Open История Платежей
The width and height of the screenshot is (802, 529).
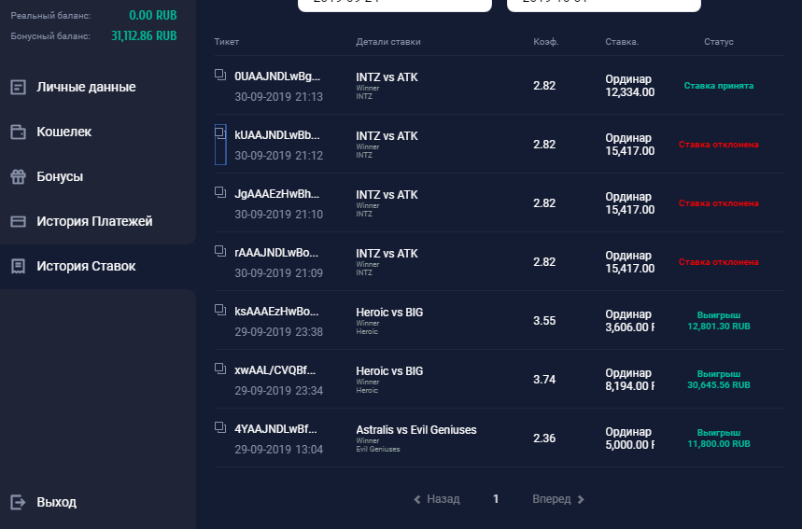tap(94, 221)
